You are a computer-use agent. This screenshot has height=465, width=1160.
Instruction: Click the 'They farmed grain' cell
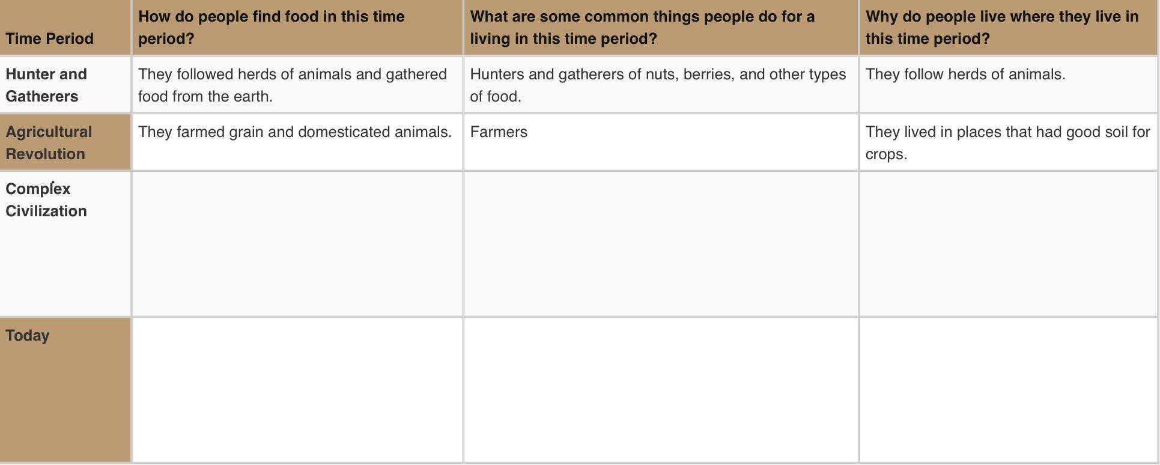[x=297, y=142]
